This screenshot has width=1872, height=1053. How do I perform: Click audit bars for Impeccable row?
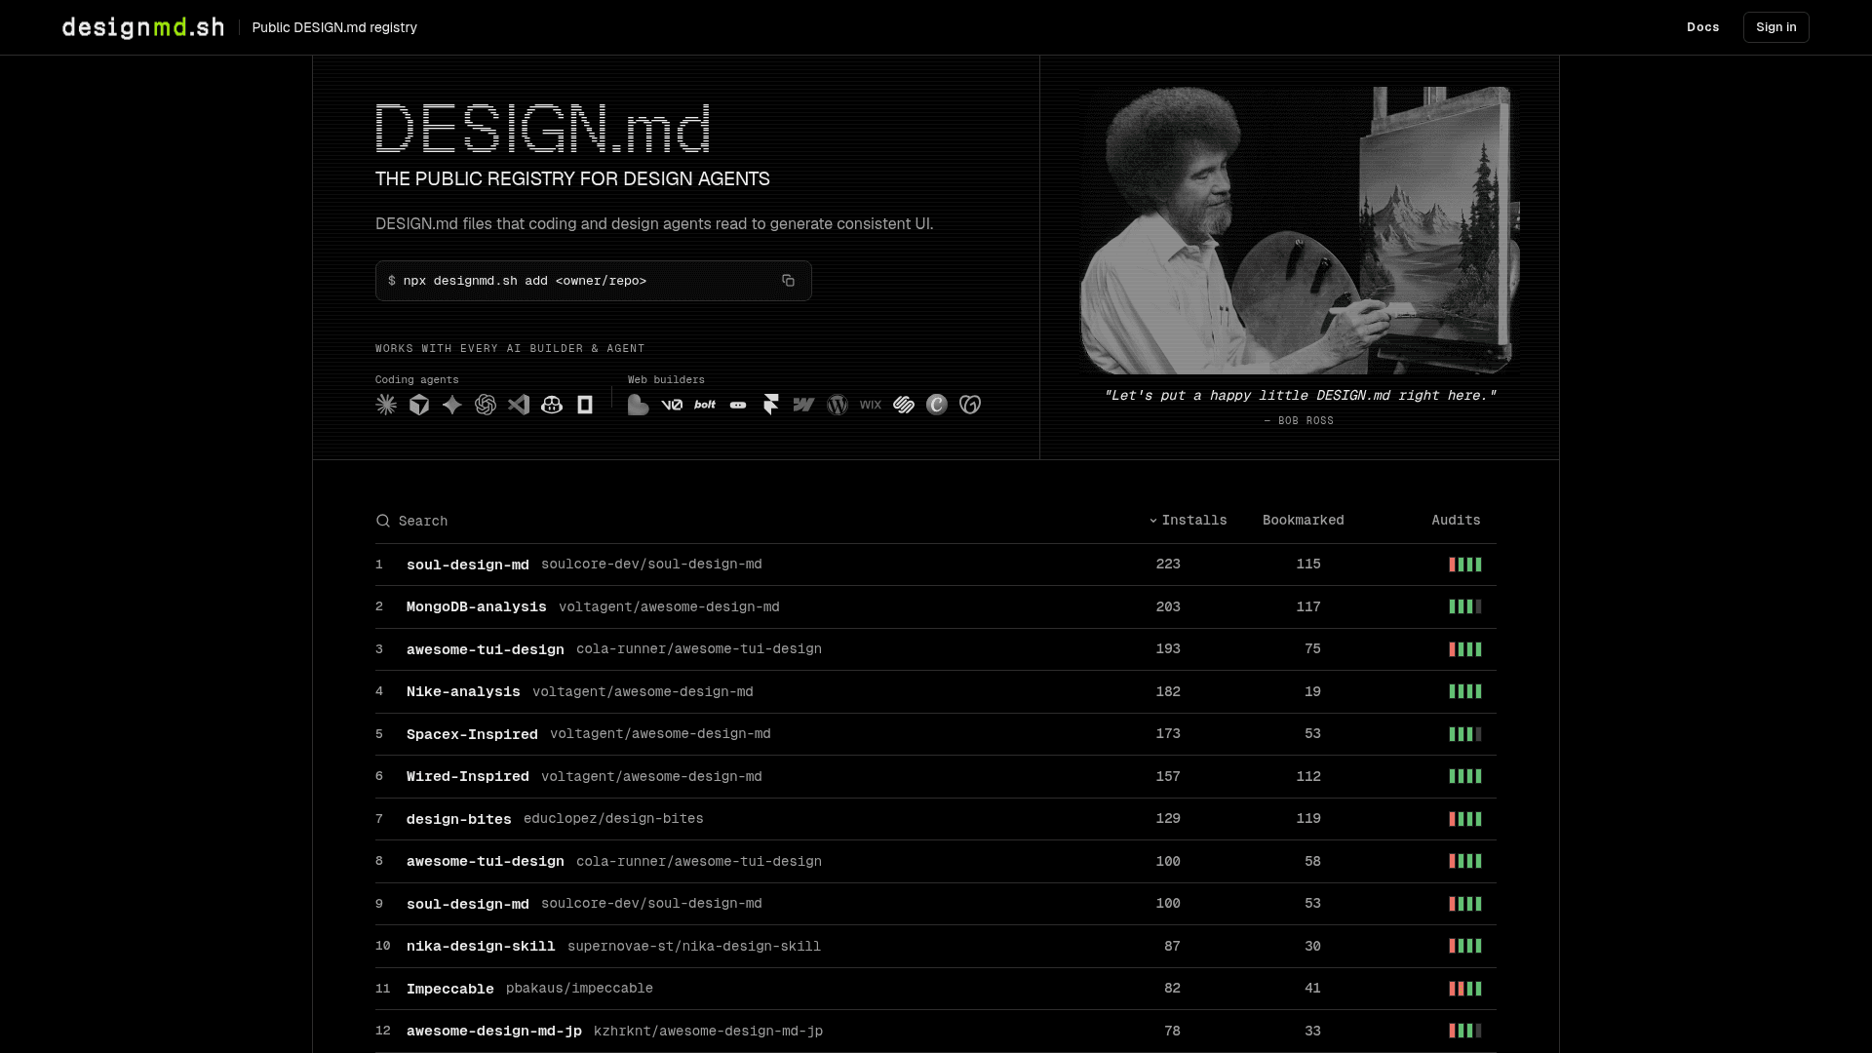point(1465,989)
